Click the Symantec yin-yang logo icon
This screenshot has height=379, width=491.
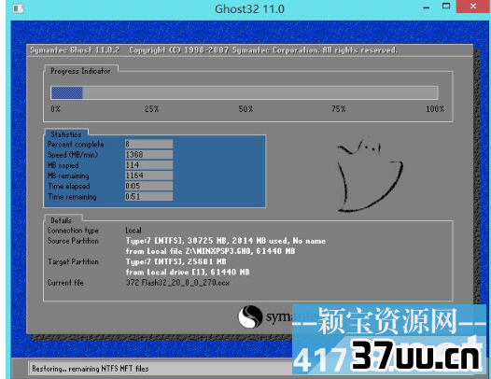[x=250, y=316]
